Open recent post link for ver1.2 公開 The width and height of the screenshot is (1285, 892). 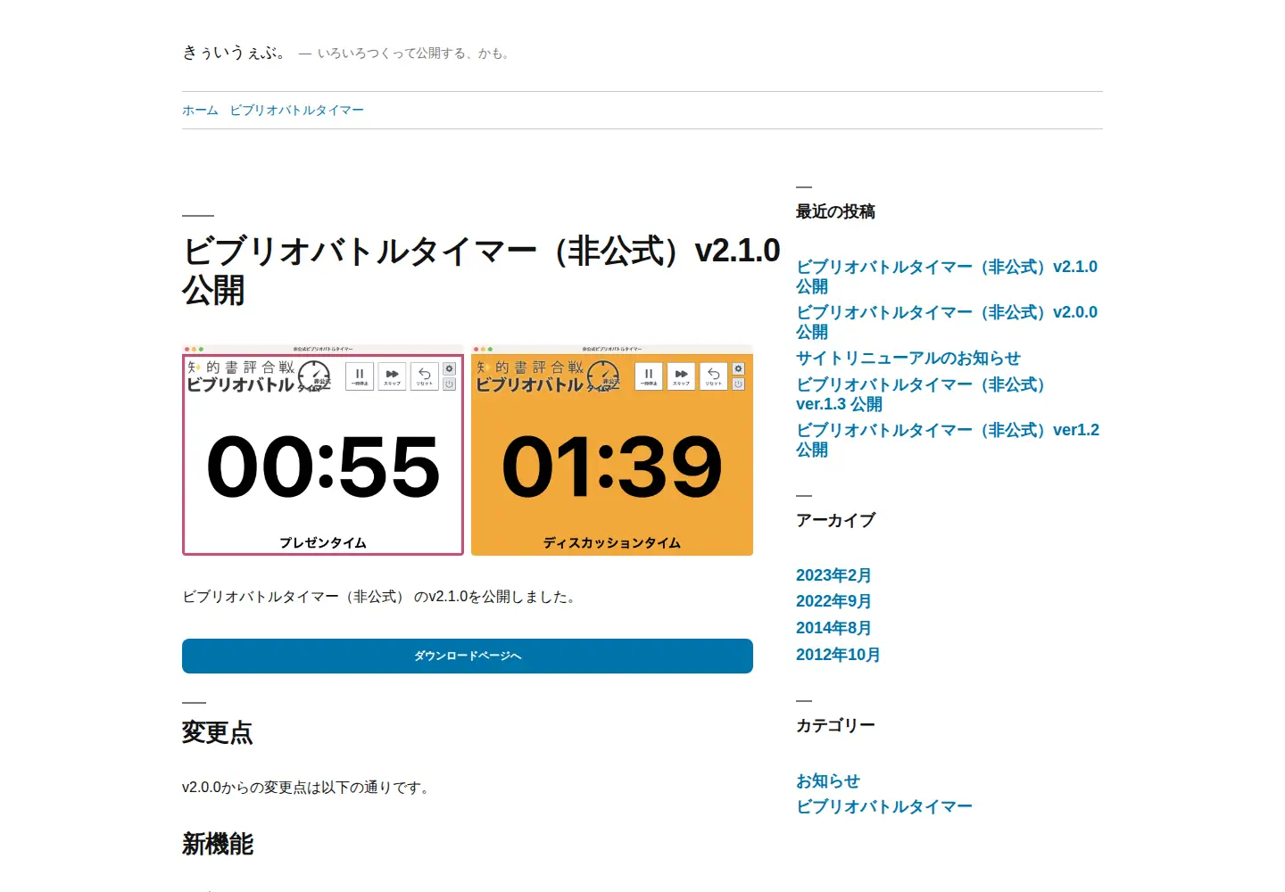click(x=948, y=440)
